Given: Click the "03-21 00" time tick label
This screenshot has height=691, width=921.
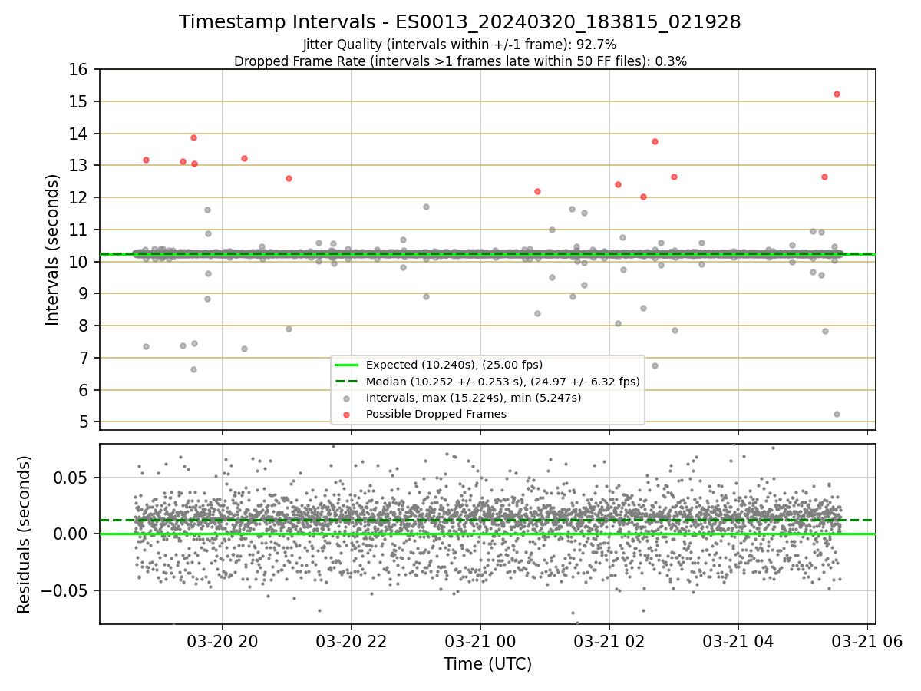Looking at the screenshot, I should (480, 640).
